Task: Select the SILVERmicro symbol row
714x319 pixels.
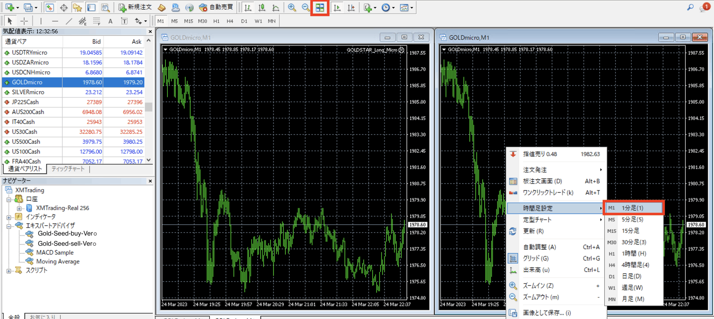Action: [73, 92]
